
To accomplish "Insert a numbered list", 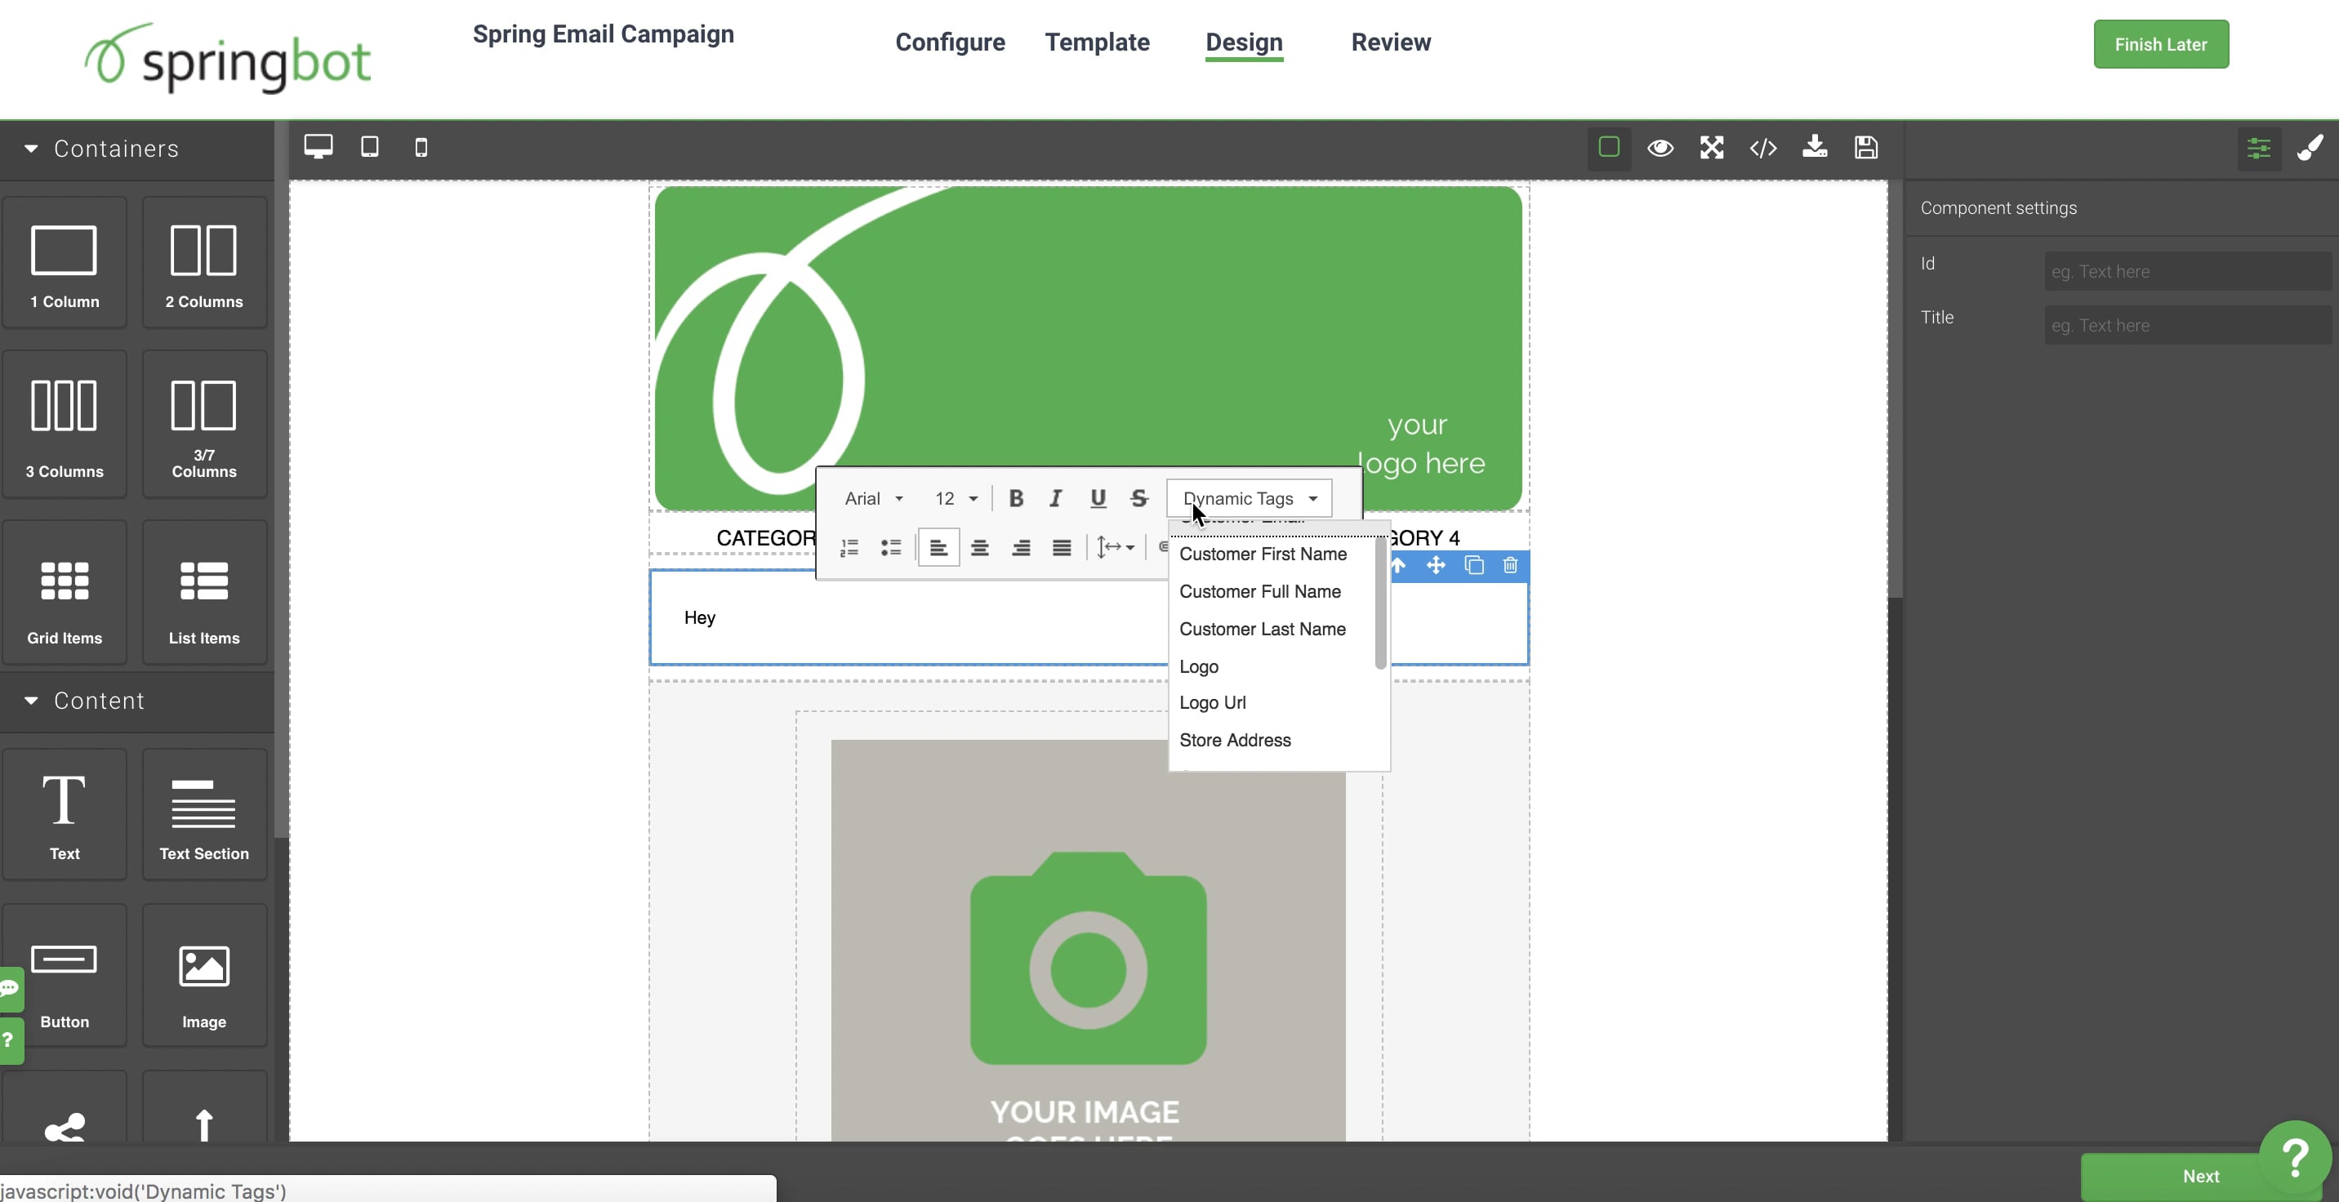I will click(x=849, y=547).
